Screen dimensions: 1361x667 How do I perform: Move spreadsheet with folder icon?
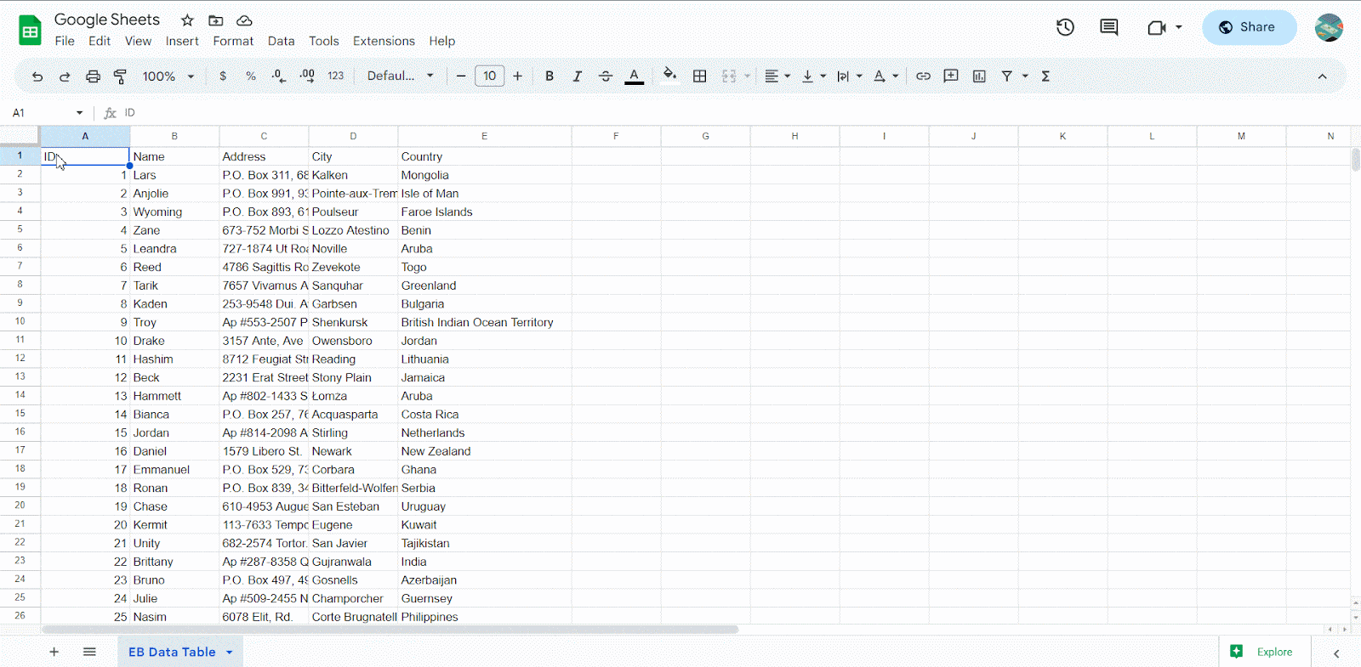coord(216,20)
